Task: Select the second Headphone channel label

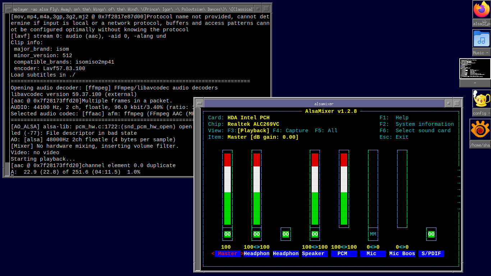Action: 286,254
